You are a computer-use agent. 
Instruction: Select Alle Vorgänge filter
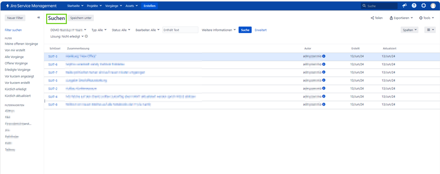click(14, 57)
